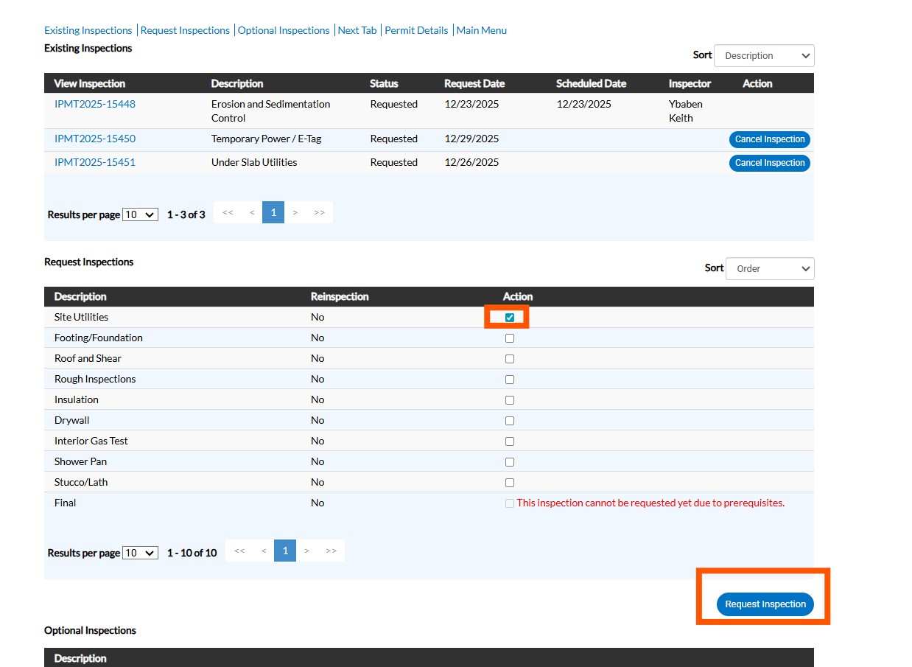Uncheck the Site Utilities checkbox
Image resolution: width=912 pixels, height=667 pixels.
tap(510, 318)
